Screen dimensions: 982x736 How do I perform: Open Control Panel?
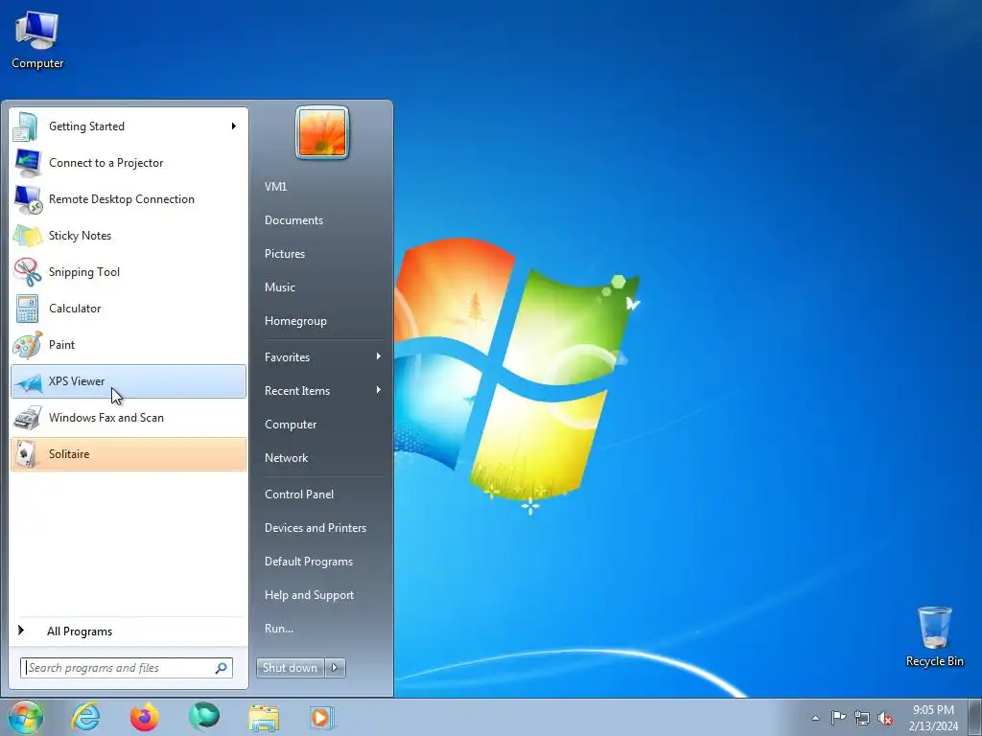[299, 494]
